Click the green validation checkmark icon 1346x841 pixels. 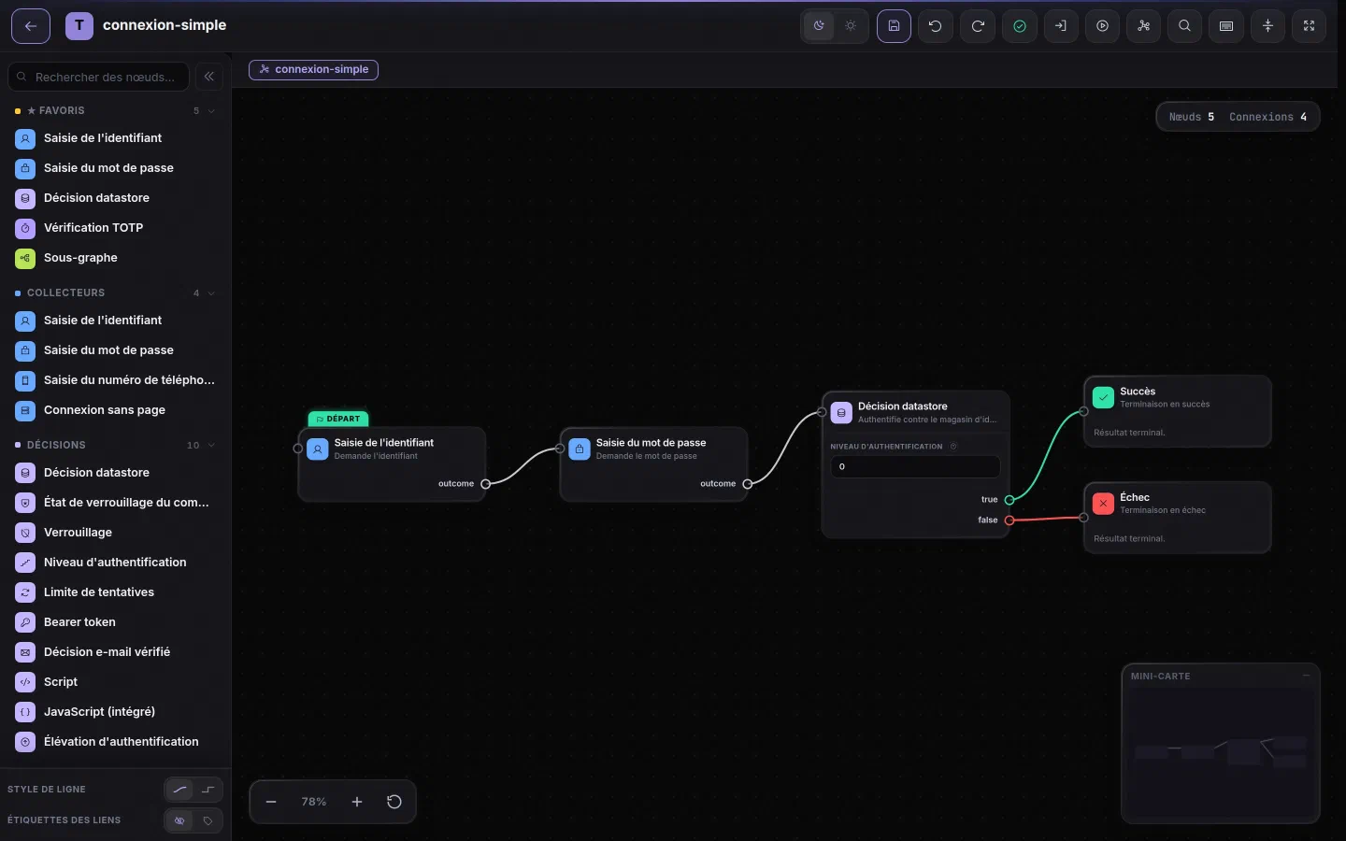(x=1020, y=26)
